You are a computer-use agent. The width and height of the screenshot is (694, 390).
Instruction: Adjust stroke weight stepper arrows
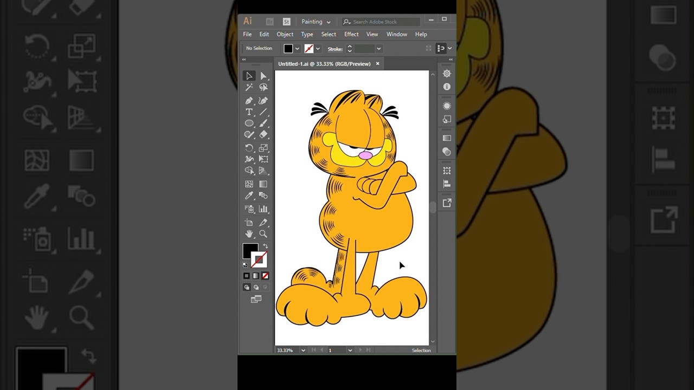[350, 49]
